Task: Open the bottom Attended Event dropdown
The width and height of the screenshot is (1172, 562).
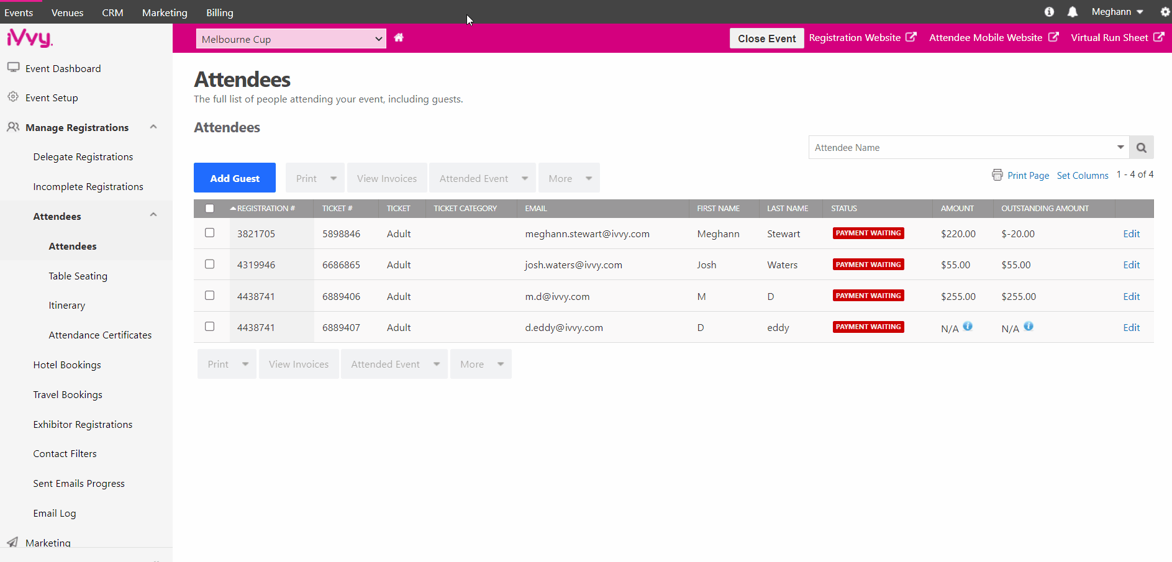Action: point(394,364)
